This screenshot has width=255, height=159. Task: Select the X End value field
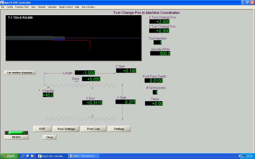click(92, 102)
